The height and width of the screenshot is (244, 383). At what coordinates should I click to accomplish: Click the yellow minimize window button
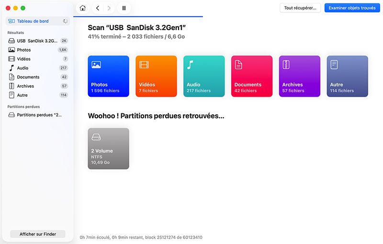coord(15,8)
